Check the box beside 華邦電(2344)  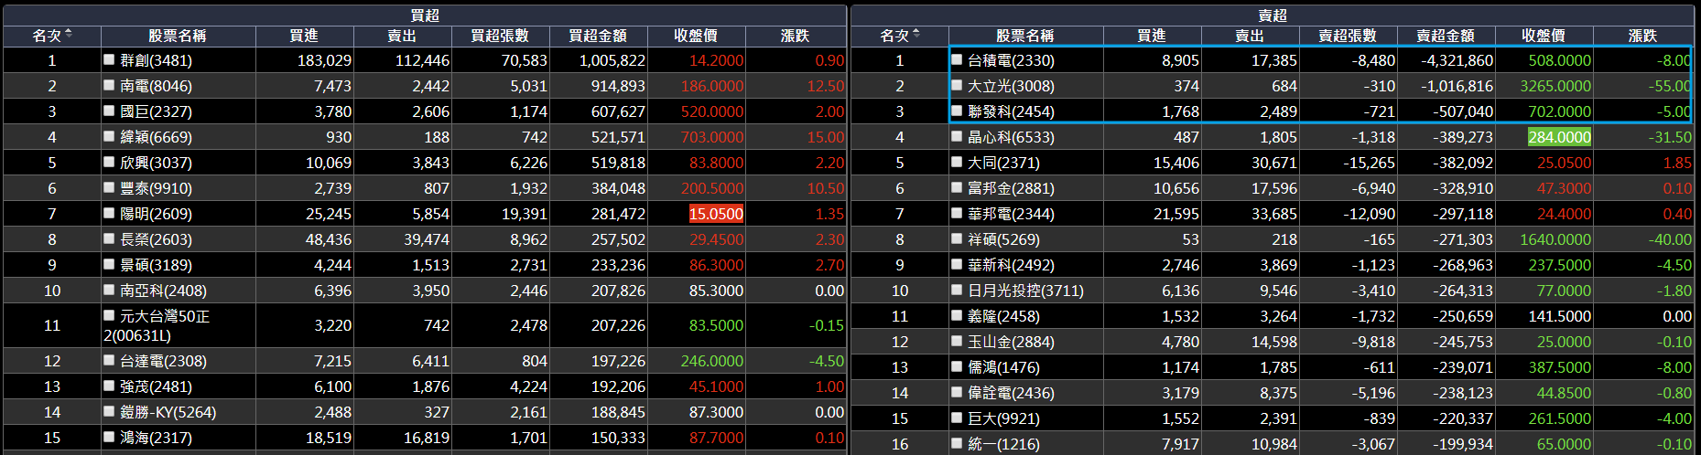957,213
